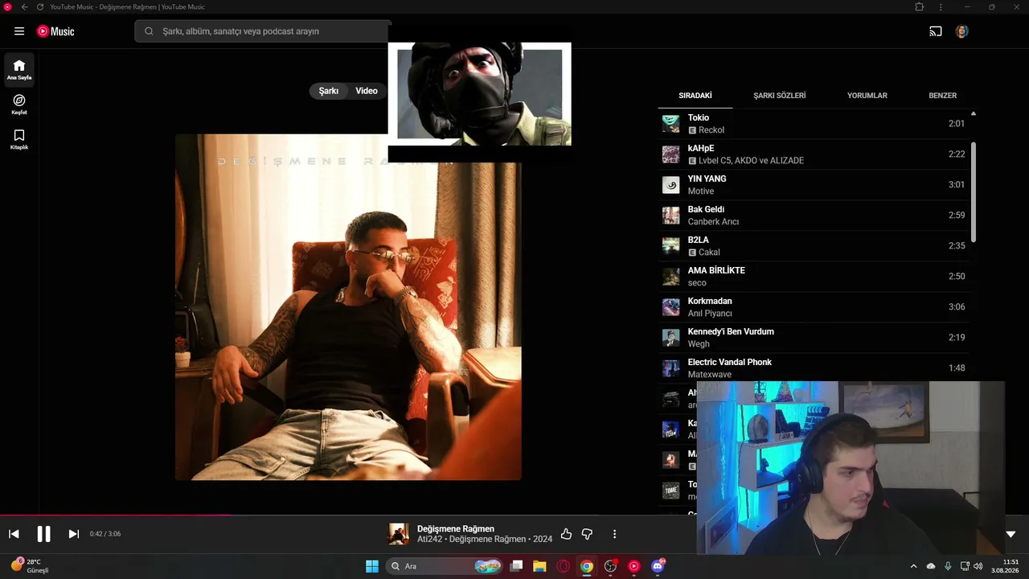1029x579 pixels.
Task: Open the player bar more-actions menu
Action: 614,534
